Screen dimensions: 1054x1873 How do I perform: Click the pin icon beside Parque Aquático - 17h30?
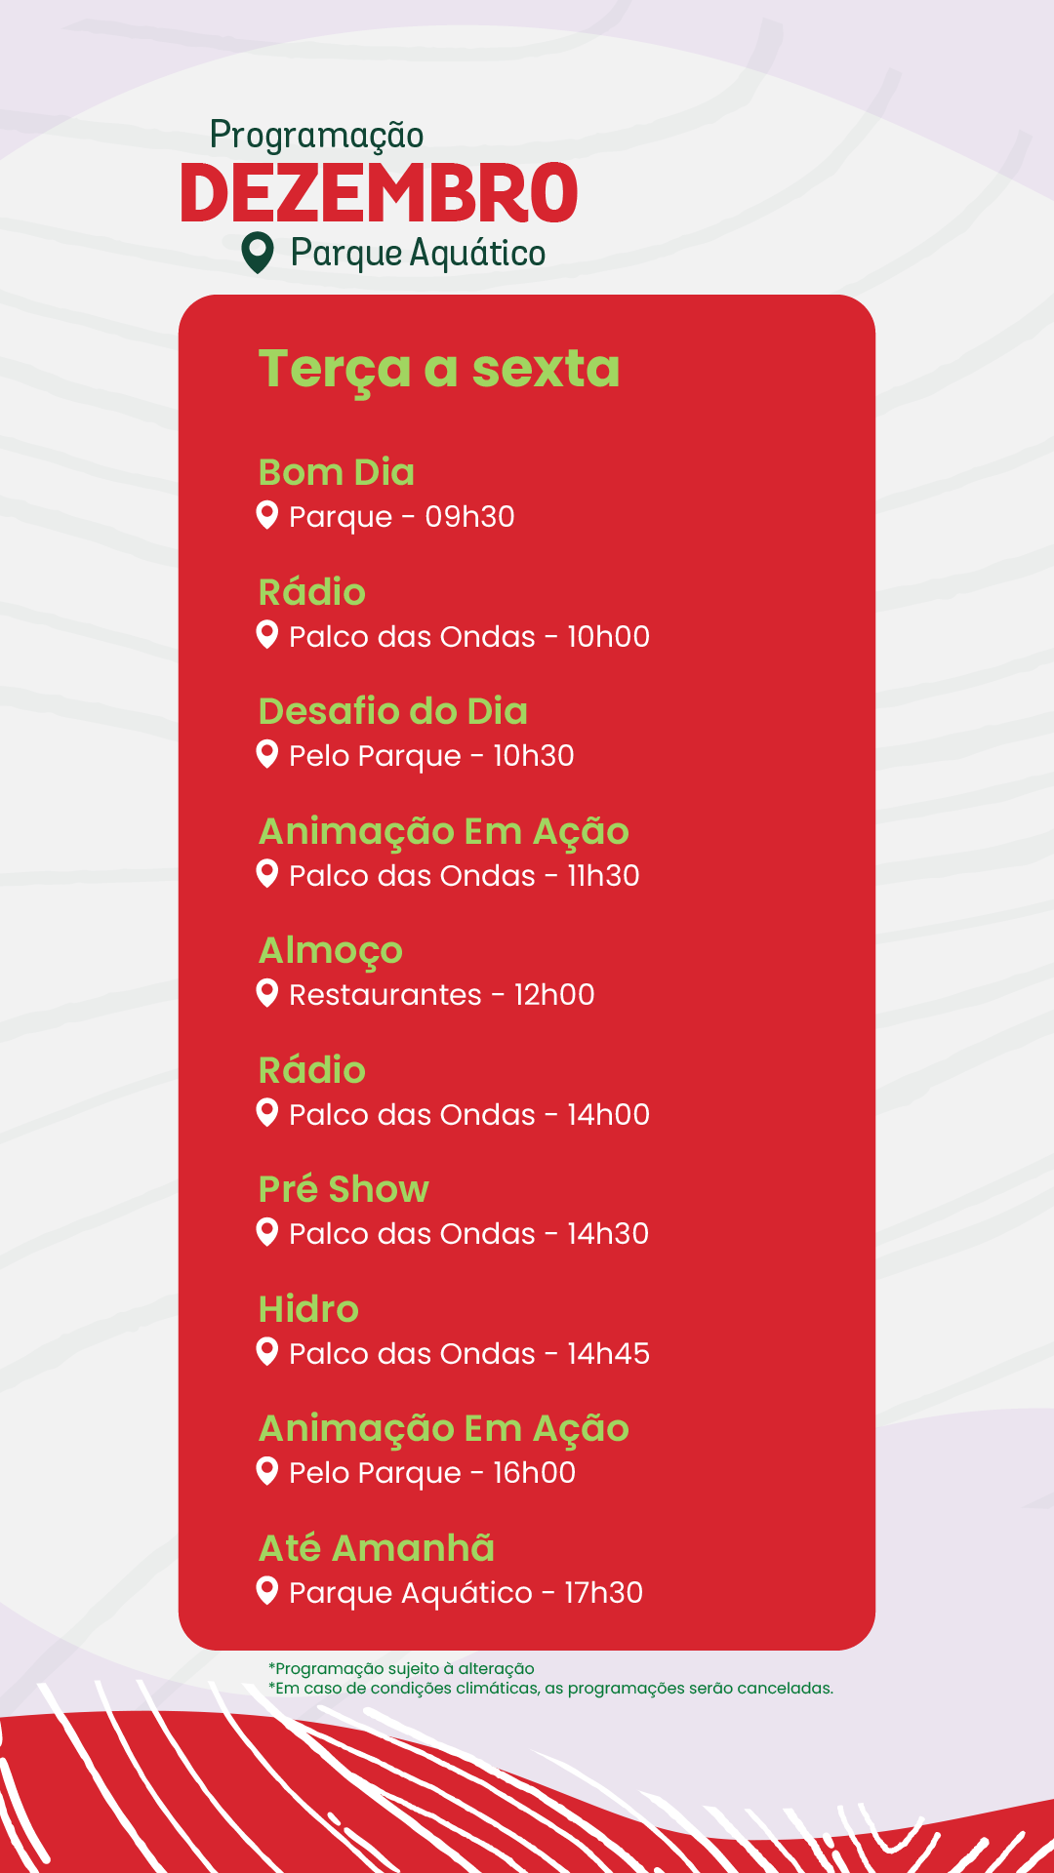click(266, 1590)
